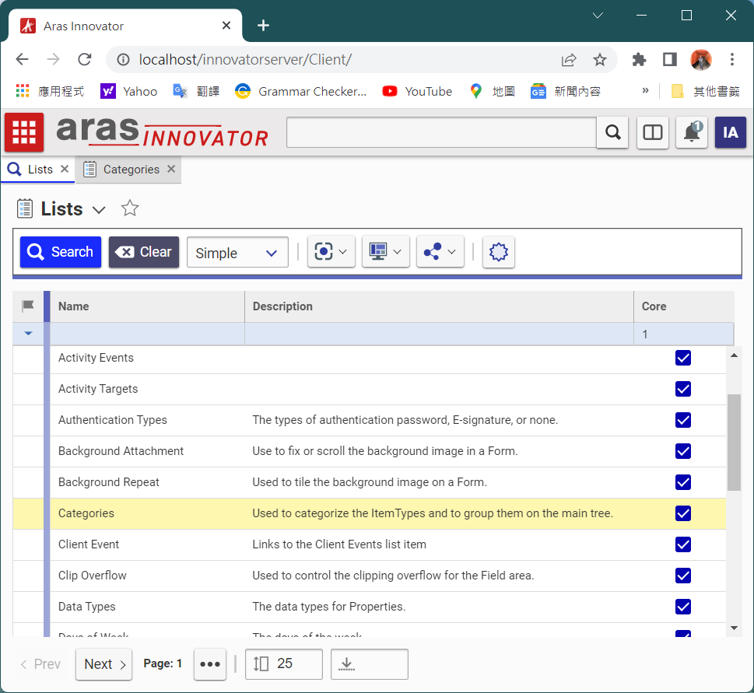754x693 pixels.
Task: Sort by the Name column header
Action: tap(148, 306)
